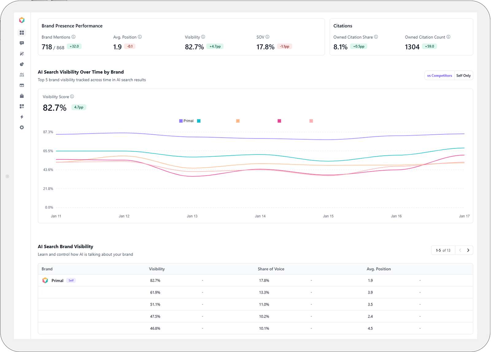Select the magic wand icon in sidebar
Viewport: 491px width, 352px height.
(x=22, y=54)
